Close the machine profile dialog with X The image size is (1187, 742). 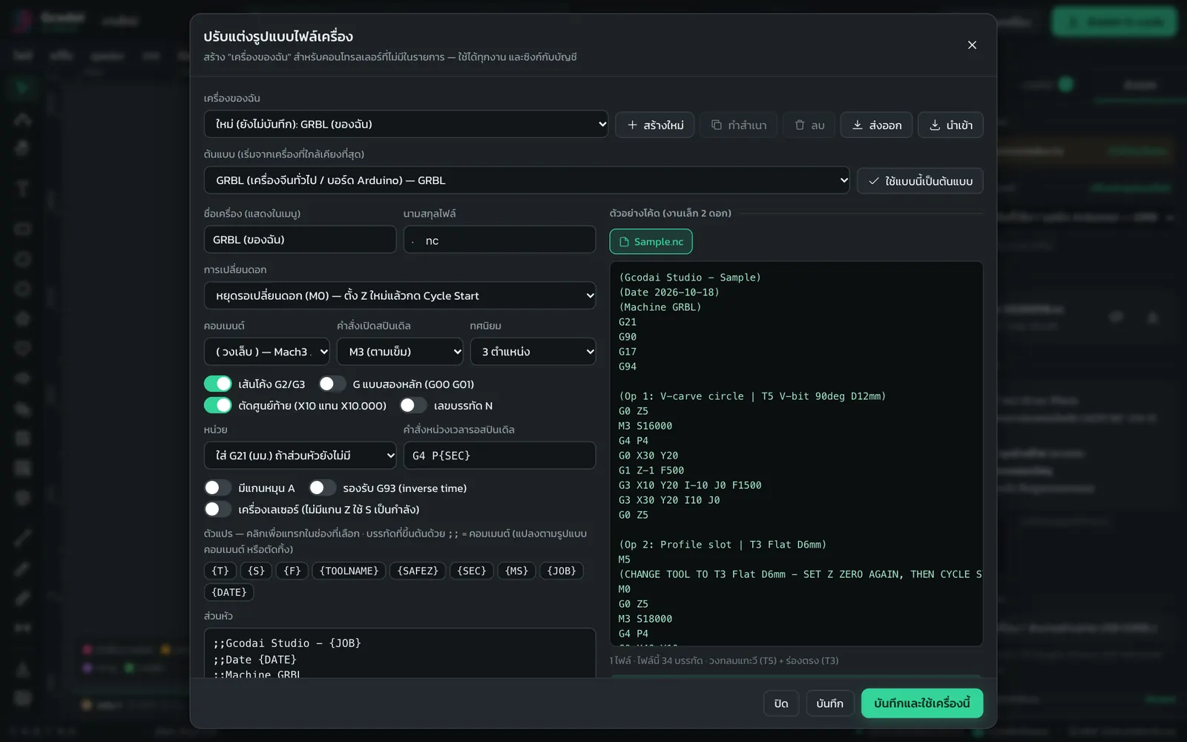pos(972,45)
